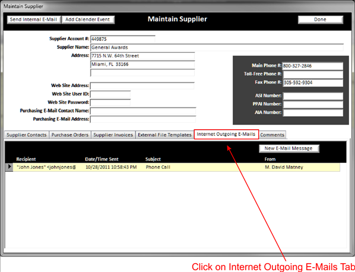Open the Supplier Contacts tab
355x272 pixels.
tap(27, 135)
